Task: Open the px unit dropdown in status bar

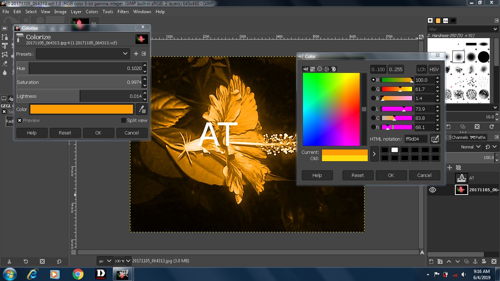Action: (x=105, y=261)
